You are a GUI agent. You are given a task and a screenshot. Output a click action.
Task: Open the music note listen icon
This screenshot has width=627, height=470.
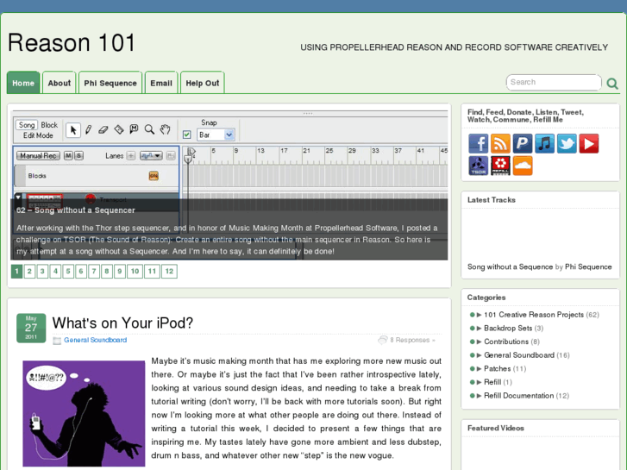click(544, 144)
